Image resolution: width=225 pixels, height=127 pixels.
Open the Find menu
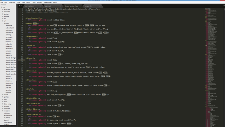(18, 3)
